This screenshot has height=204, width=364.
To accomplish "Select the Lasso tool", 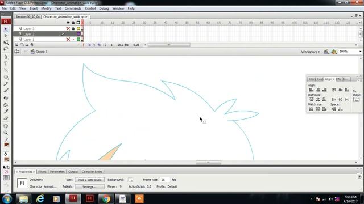I will 6,49.
